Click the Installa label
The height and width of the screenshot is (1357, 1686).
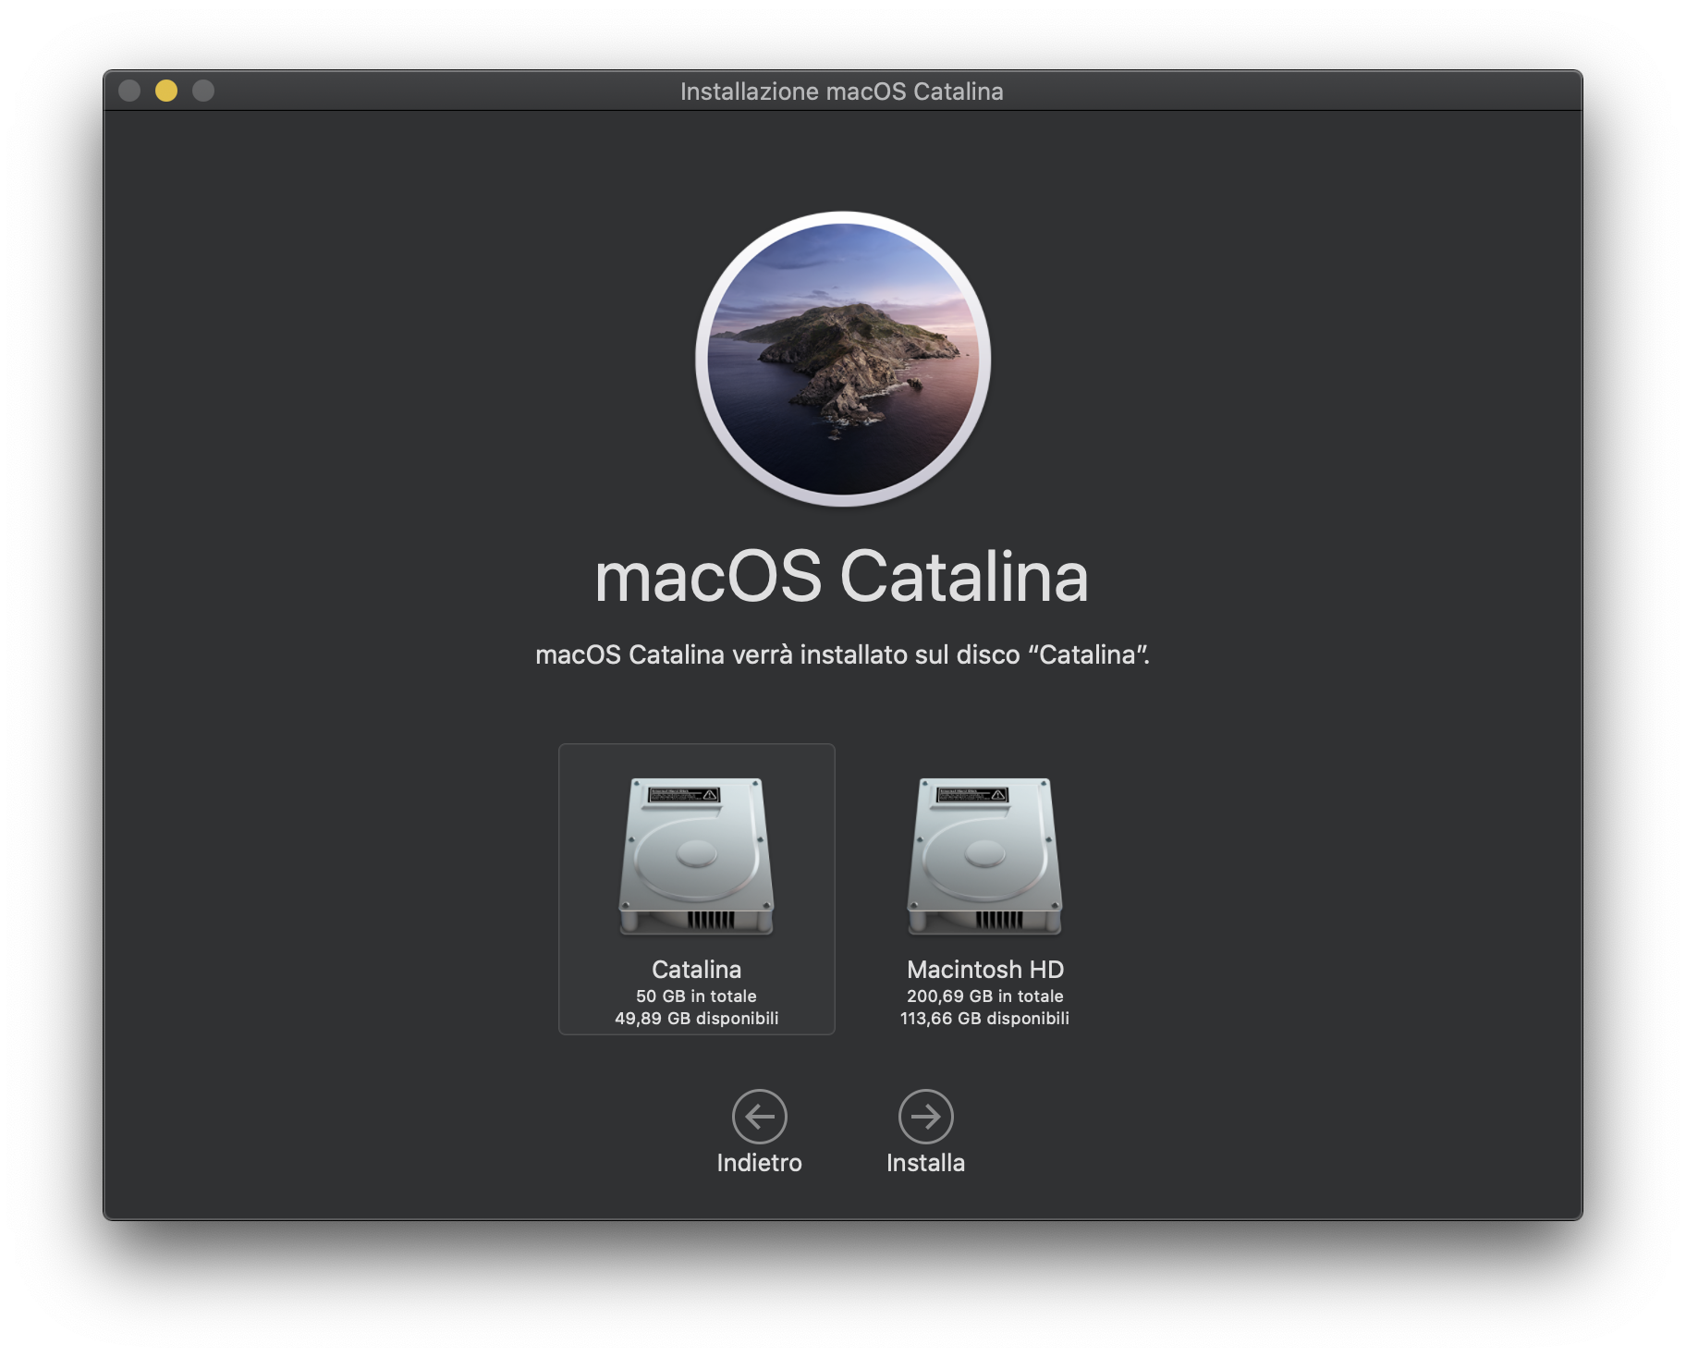(x=925, y=1163)
